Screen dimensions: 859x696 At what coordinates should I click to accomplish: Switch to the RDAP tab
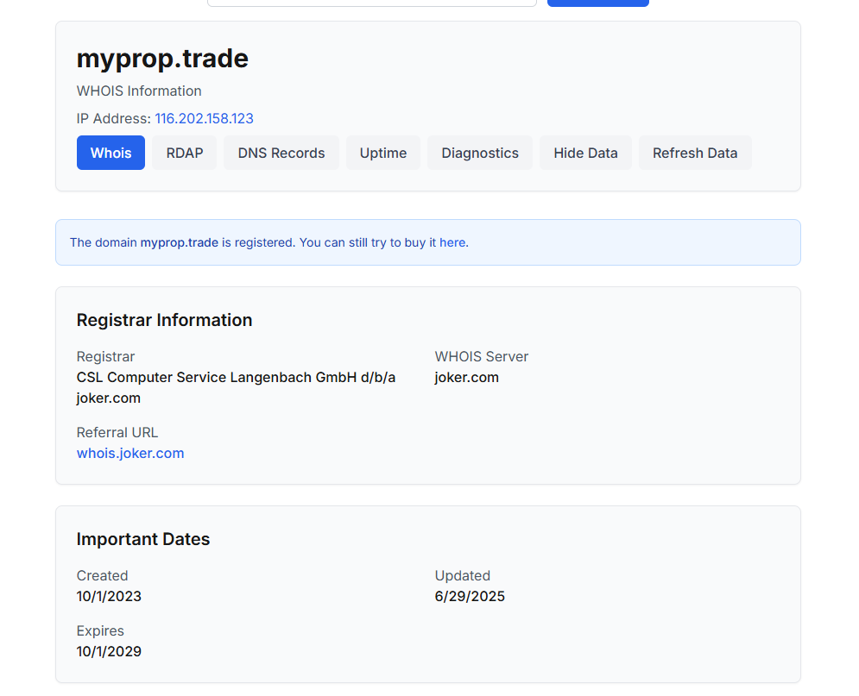[185, 153]
